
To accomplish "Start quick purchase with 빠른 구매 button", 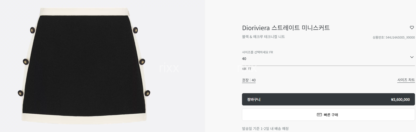I will coord(328,115).
